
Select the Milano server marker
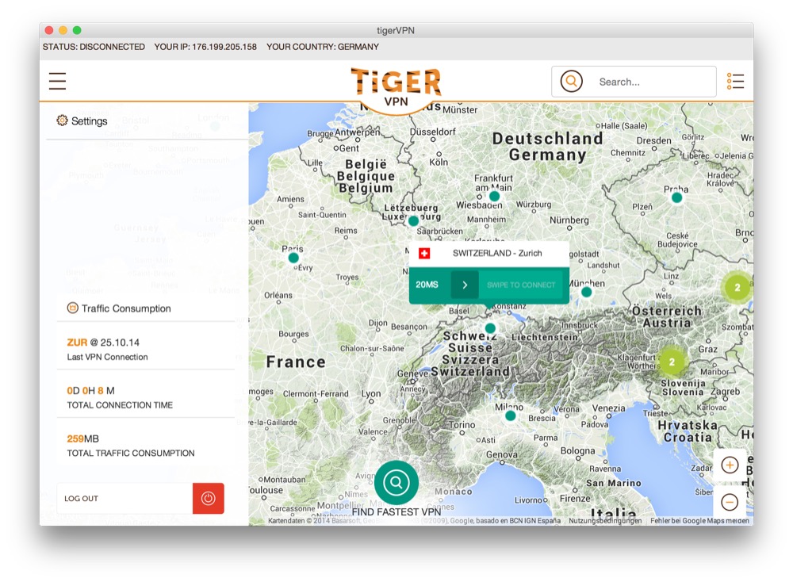pyautogui.click(x=510, y=415)
